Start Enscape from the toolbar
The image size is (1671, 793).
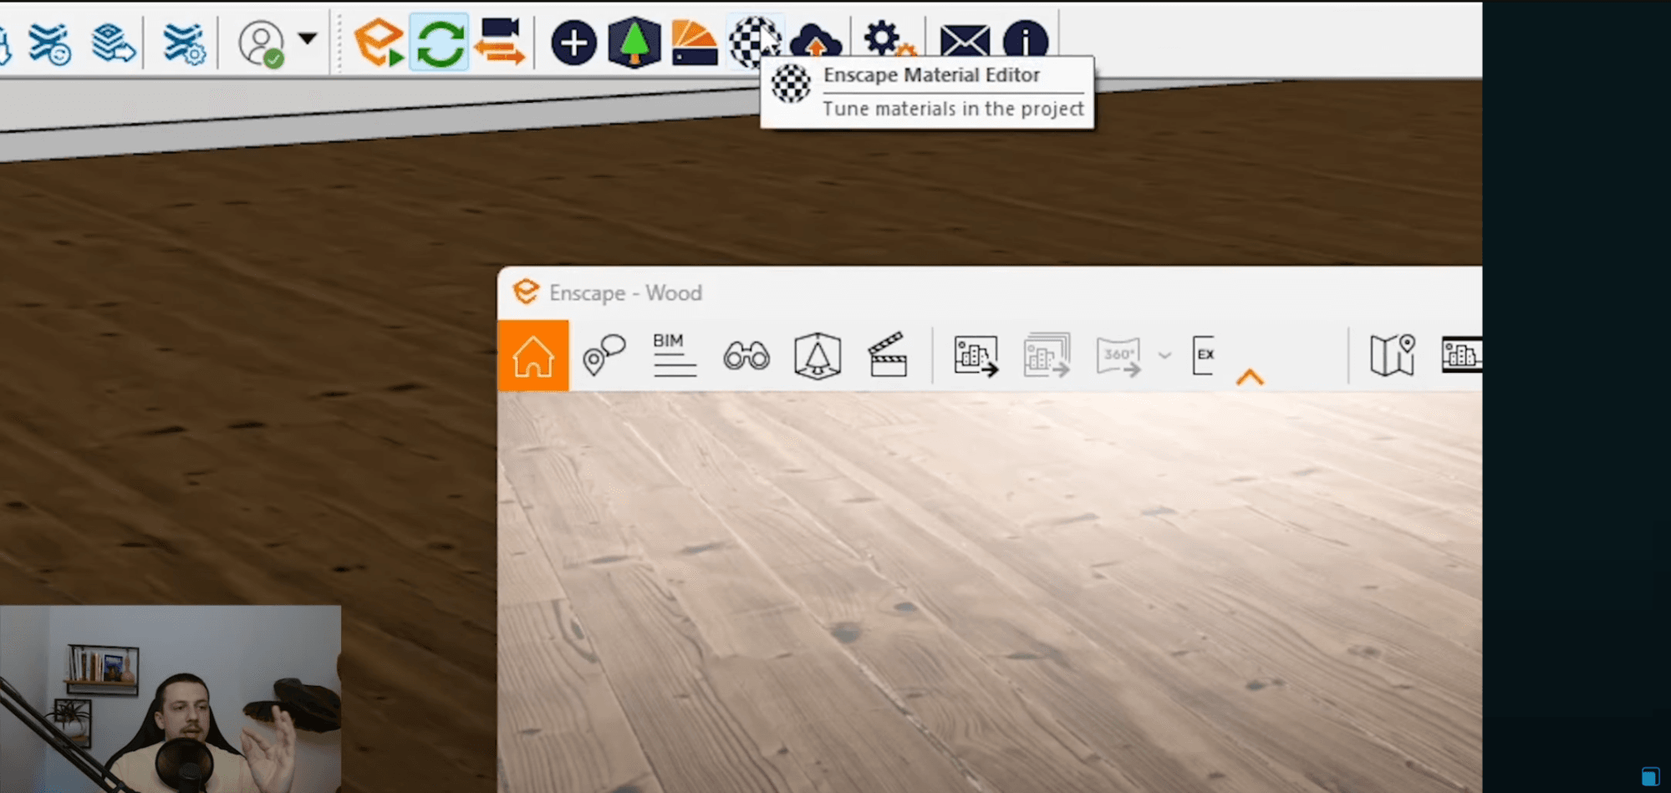379,42
